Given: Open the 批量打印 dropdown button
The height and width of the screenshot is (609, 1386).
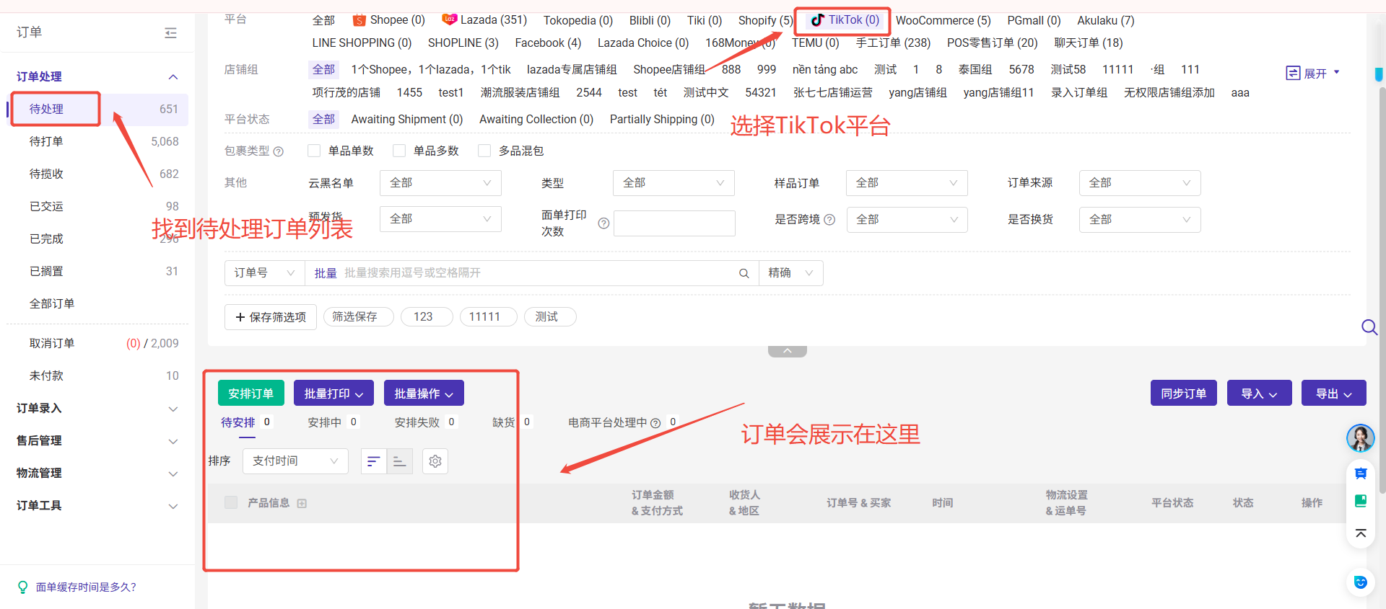Looking at the screenshot, I should coord(334,394).
